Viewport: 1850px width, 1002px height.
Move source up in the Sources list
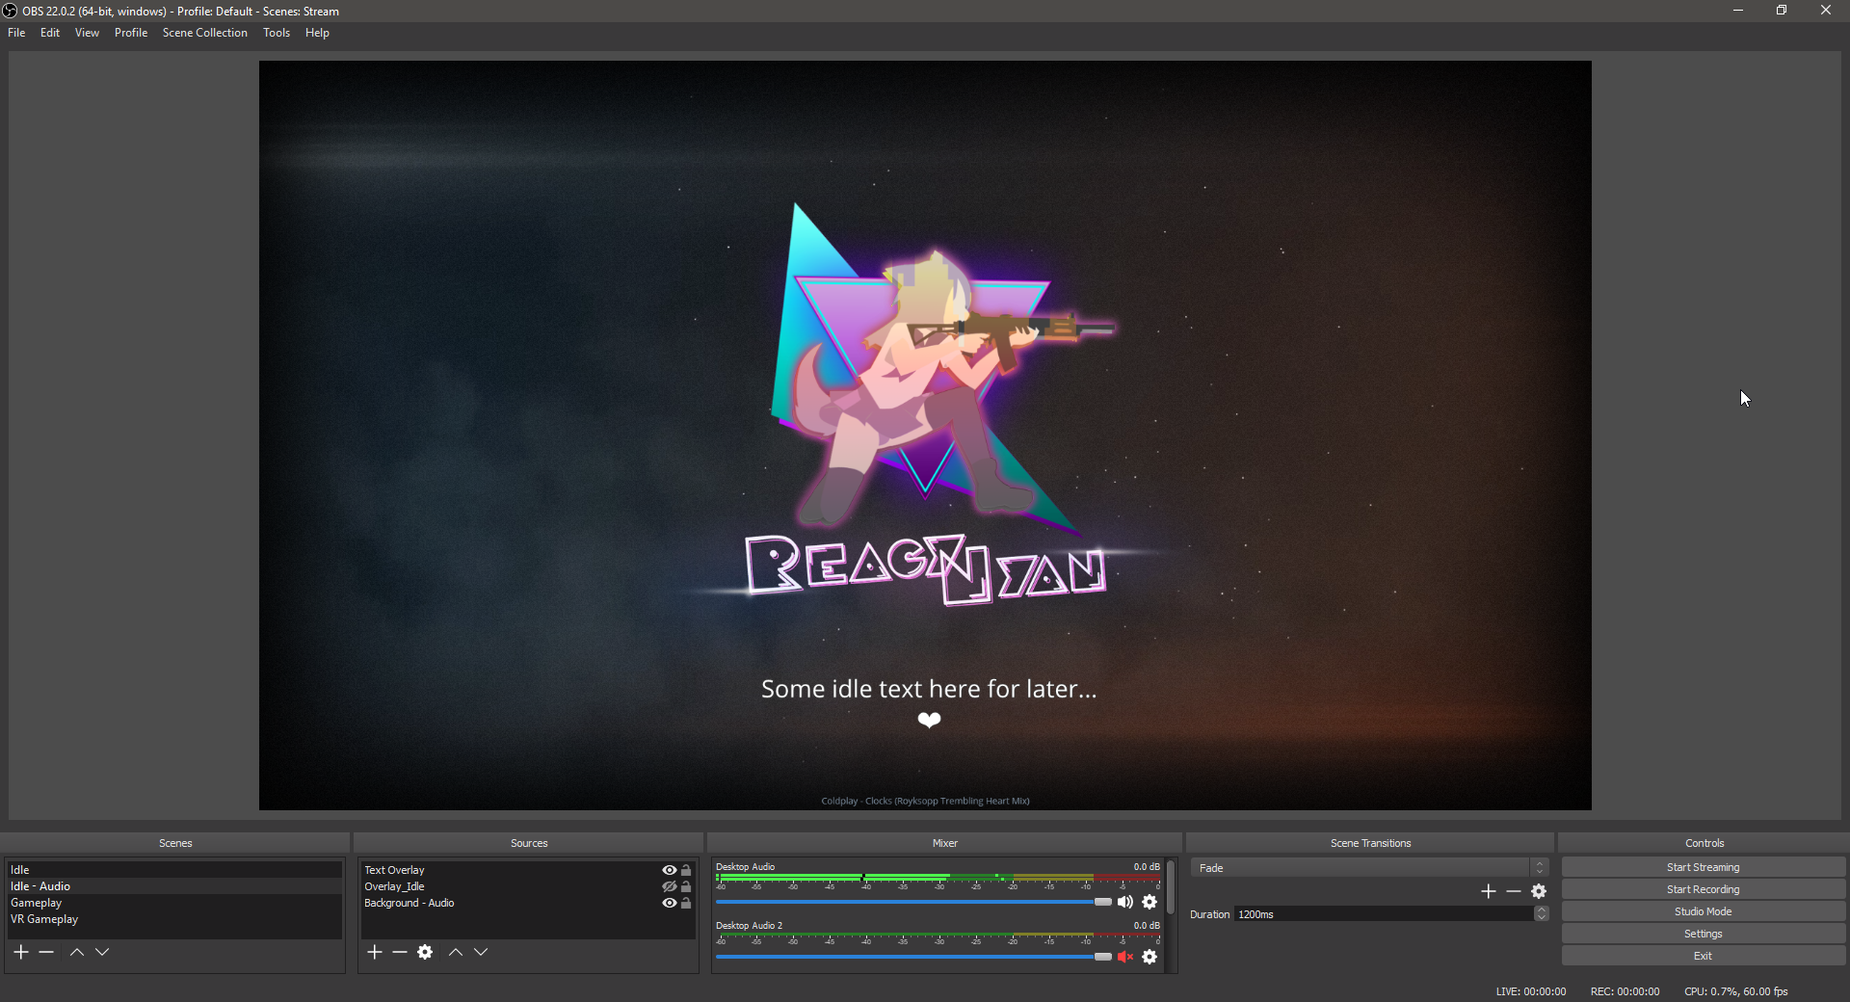pyautogui.click(x=456, y=952)
